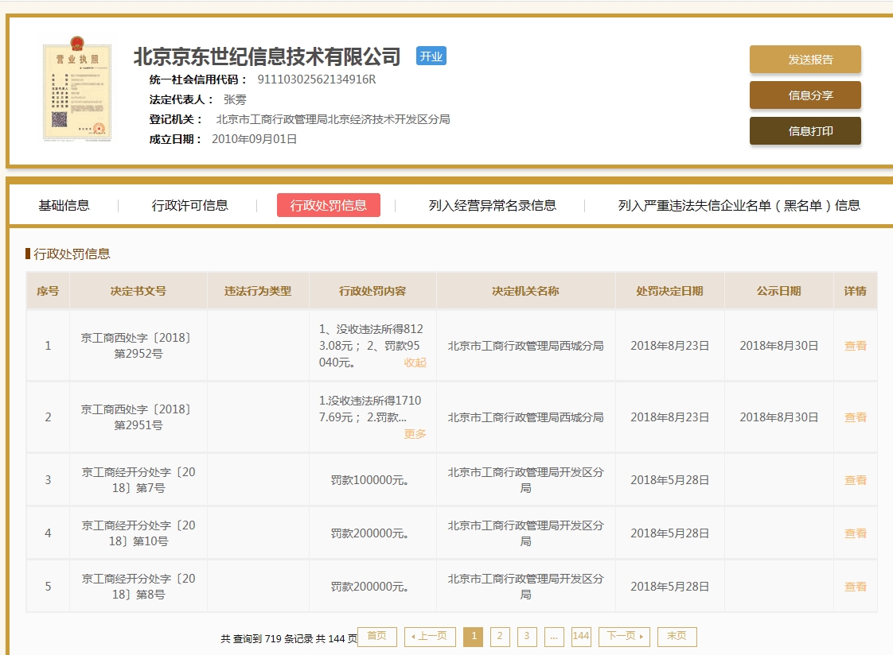The height and width of the screenshot is (655, 893).
Task: Switch to the 行政许可信息 tab
Action: (x=189, y=205)
